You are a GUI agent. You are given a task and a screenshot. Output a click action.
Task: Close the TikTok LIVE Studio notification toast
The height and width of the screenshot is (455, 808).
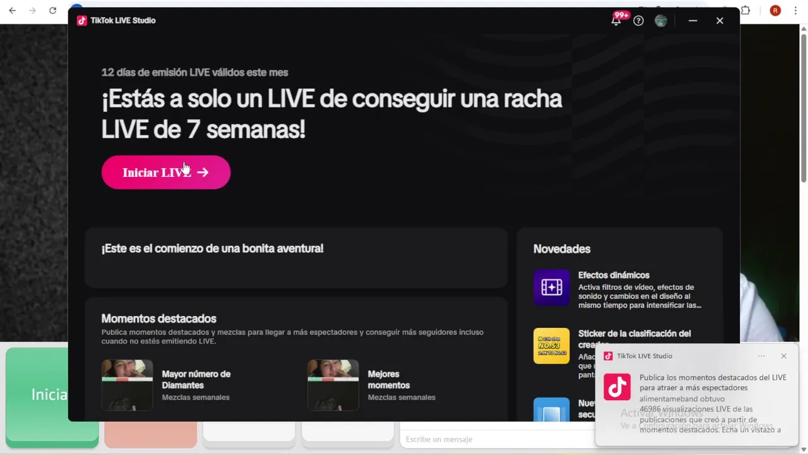(x=783, y=356)
